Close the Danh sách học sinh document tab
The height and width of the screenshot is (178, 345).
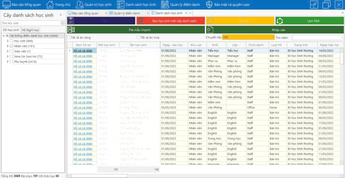coord(190,13)
